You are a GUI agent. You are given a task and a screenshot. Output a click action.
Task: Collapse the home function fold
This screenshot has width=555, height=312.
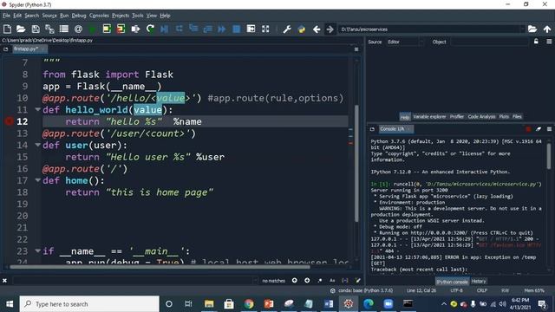point(37,180)
